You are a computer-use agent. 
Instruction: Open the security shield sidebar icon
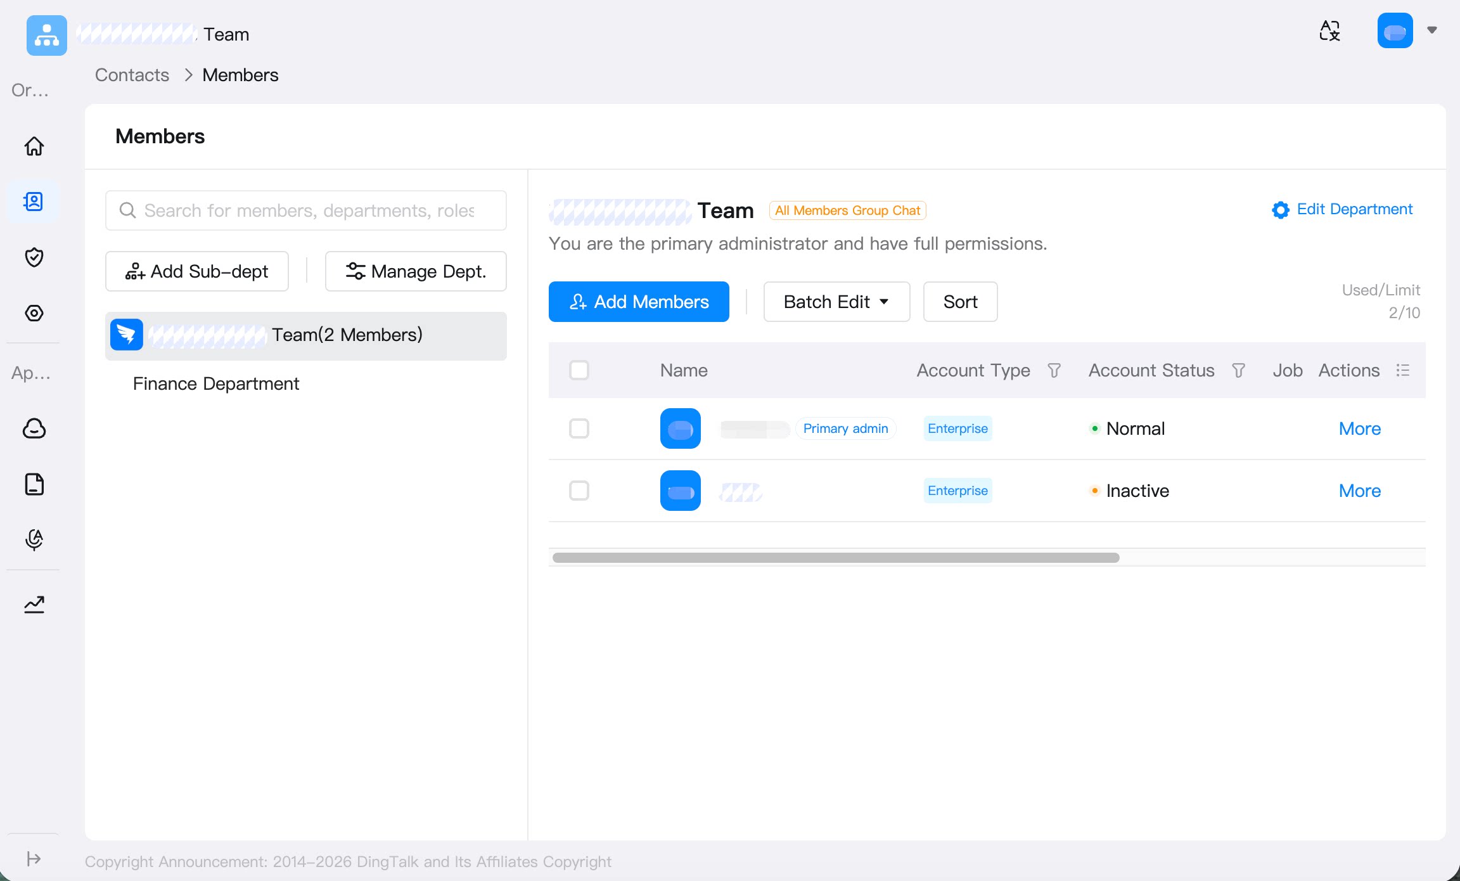click(x=34, y=257)
